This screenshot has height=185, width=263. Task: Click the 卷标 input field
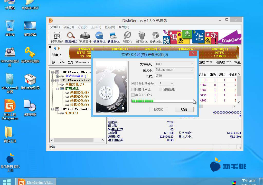(174, 76)
